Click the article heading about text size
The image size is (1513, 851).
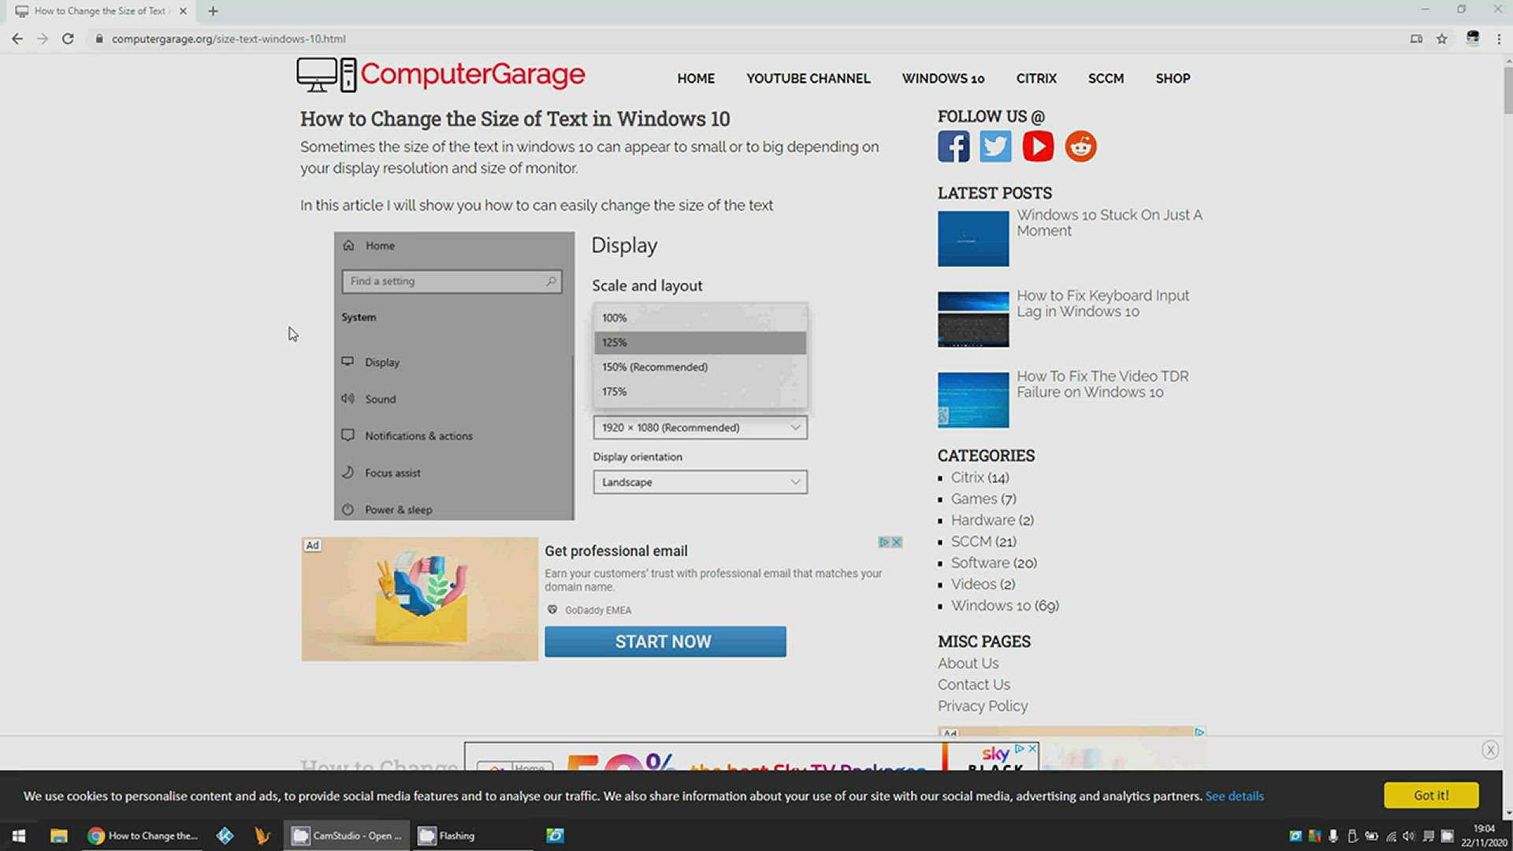515,119
